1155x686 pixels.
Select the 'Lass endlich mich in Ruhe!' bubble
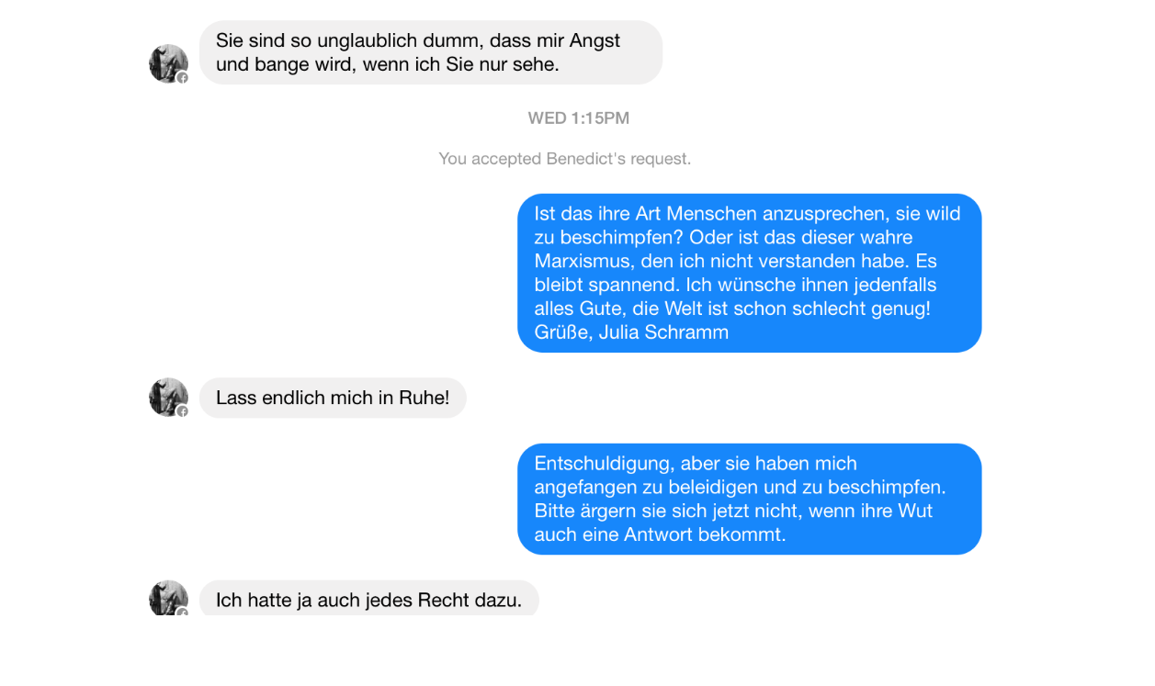pos(333,398)
